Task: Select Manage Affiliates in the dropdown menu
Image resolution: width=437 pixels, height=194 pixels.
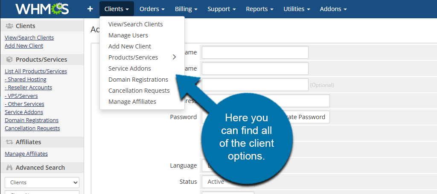Action: (132, 102)
